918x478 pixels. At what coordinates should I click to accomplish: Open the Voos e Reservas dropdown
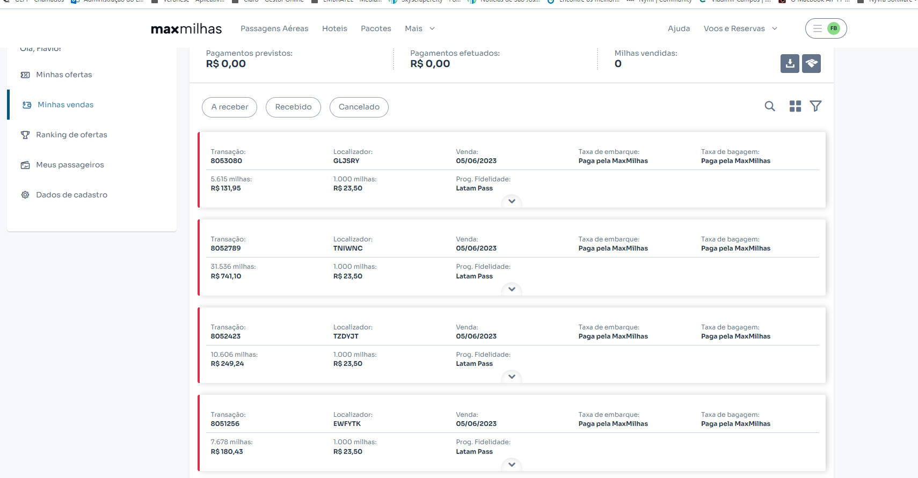740,28
